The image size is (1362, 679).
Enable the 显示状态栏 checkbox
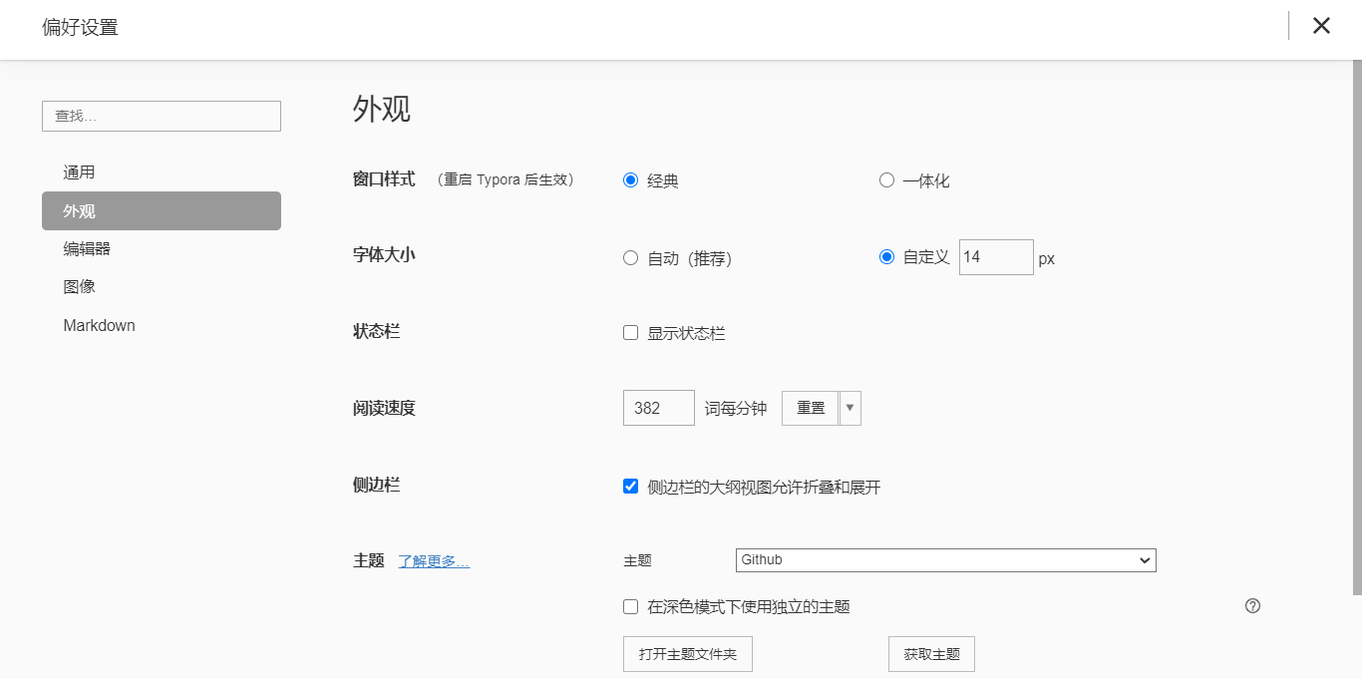(x=629, y=332)
